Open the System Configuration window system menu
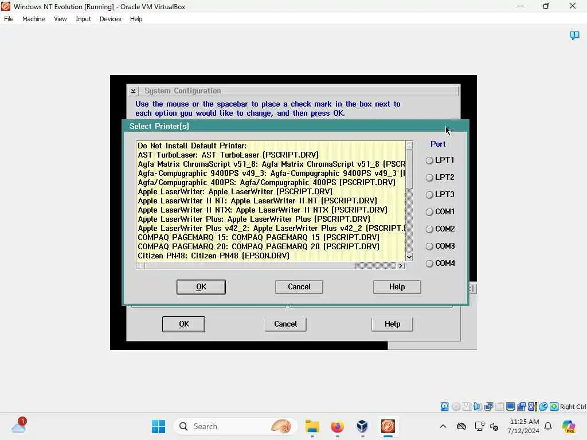The height and width of the screenshot is (440, 587). (x=133, y=91)
